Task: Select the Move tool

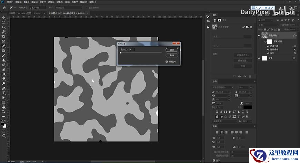Action: pos(3,18)
